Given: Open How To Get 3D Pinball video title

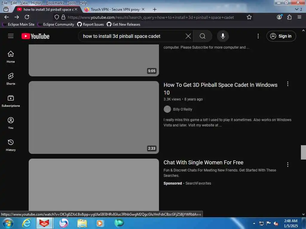Looking at the screenshot, I should (220, 89).
